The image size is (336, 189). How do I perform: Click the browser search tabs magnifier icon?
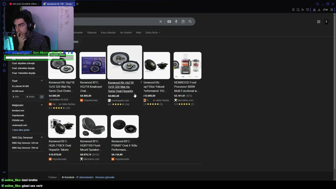pyautogui.click(x=317, y=4)
